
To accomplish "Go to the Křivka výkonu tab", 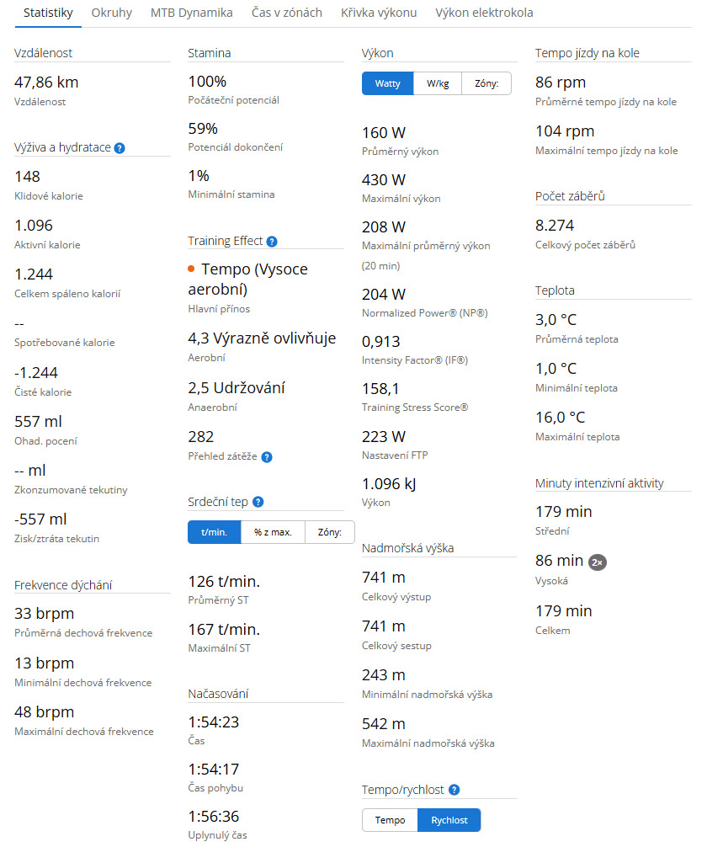I will click(379, 13).
